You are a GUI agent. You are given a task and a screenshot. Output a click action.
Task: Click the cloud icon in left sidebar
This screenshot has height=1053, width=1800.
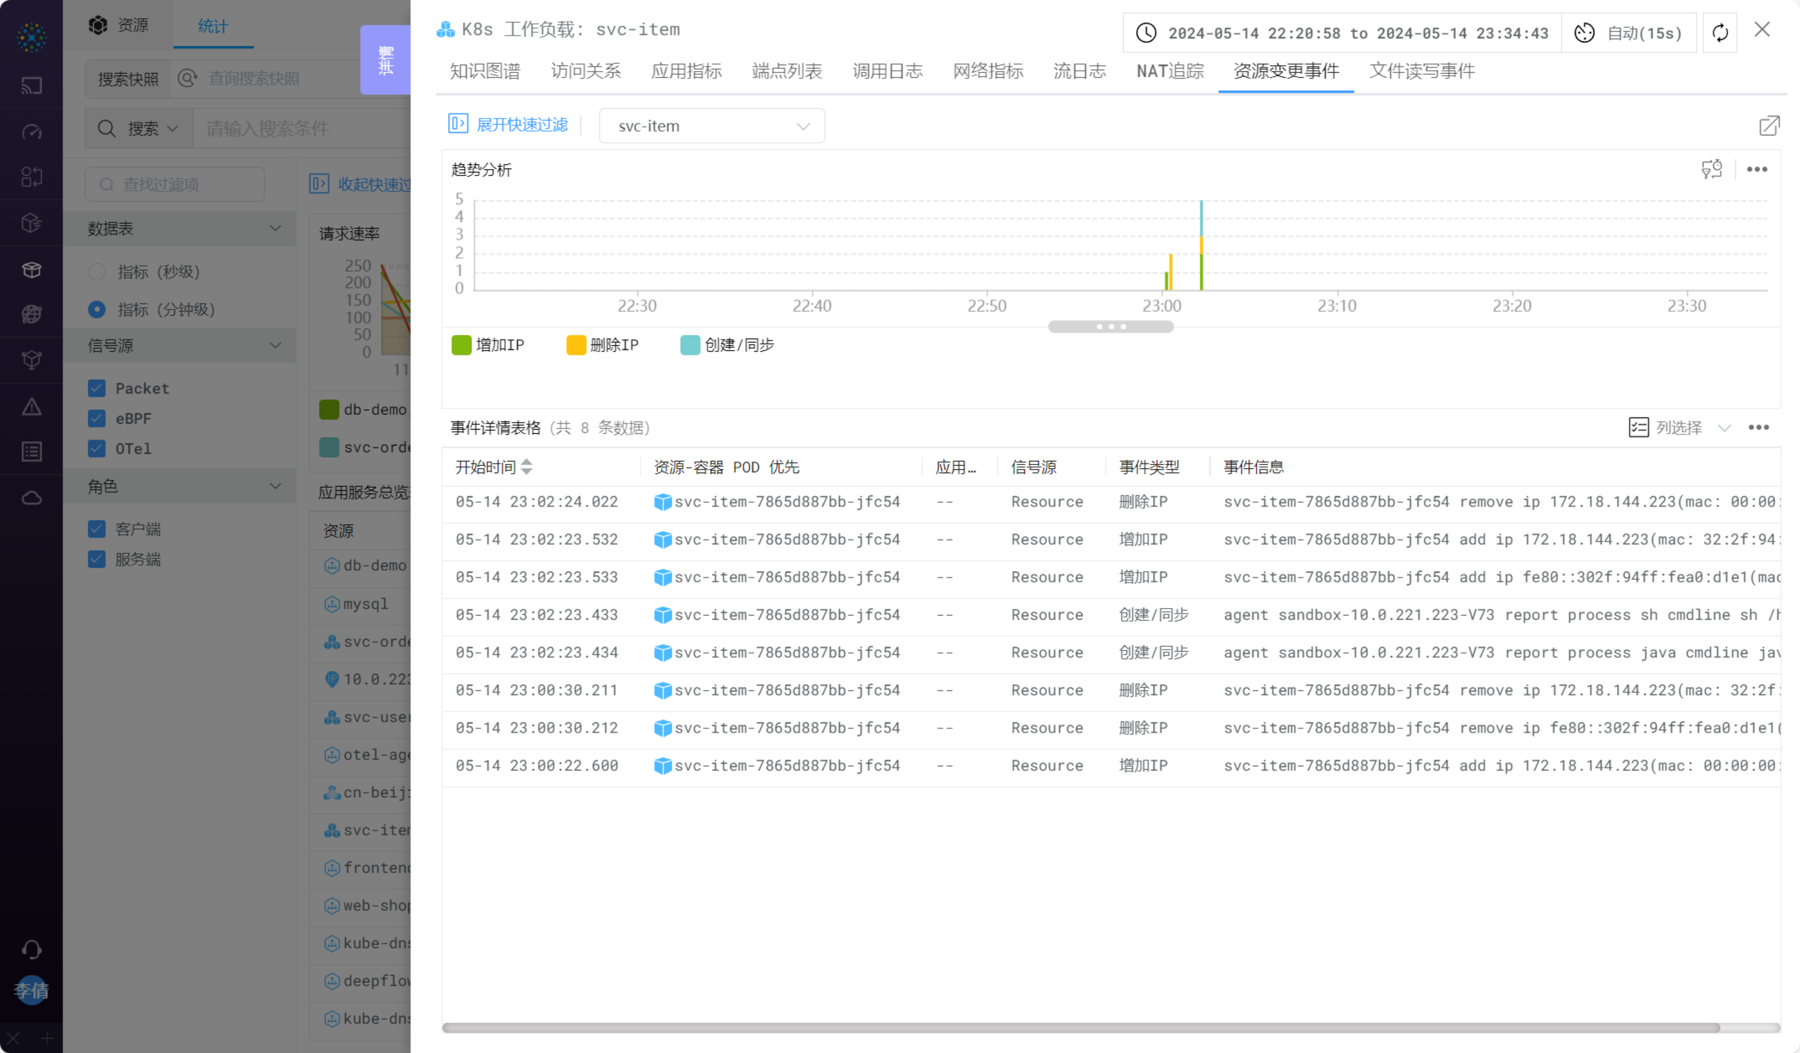31,497
